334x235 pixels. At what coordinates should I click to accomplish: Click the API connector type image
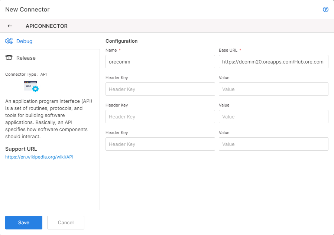tap(31, 86)
